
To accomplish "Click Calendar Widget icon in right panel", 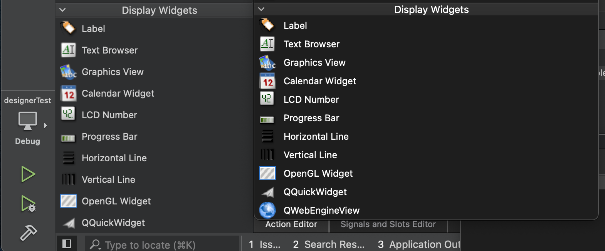I will (267, 81).
